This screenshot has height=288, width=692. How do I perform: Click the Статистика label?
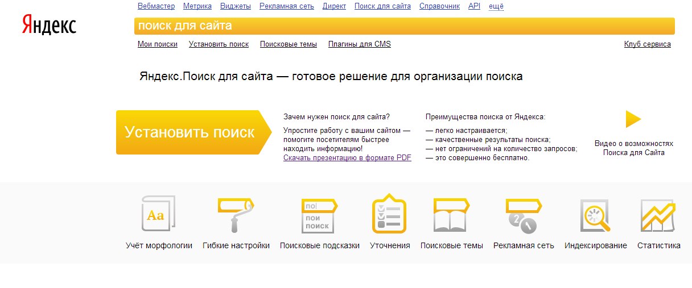(x=659, y=245)
